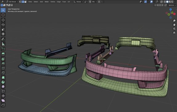Pick the Annotate pencil tool
This screenshot has width=177, height=112.
pos(3,39)
